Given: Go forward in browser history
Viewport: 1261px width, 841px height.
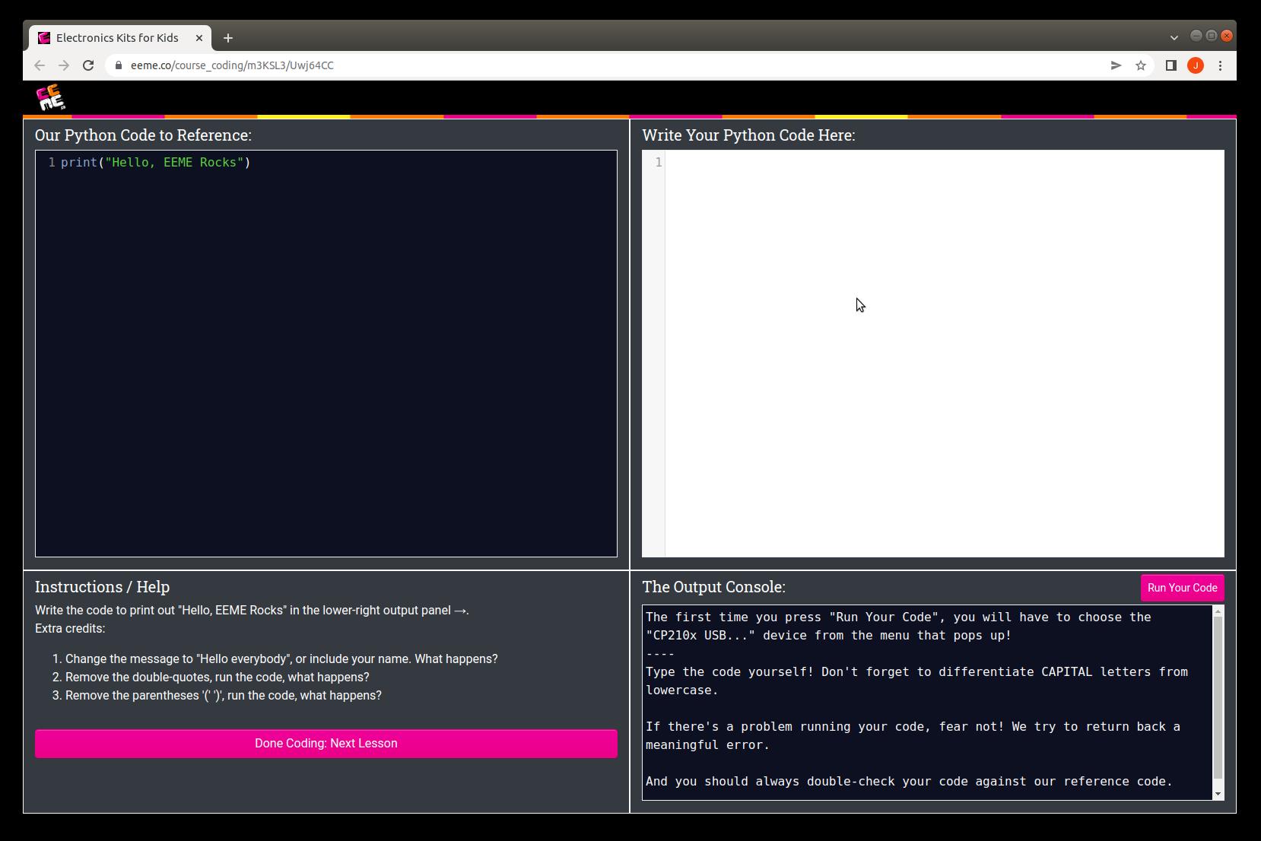Looking at the screenshot, I should point(64,65).
